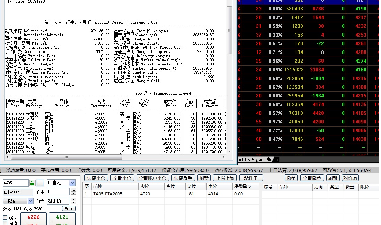Click the 快捷反手 button
Image resolution: width=381 pixels, height=225 pixels.
click(x=183, y=178)
